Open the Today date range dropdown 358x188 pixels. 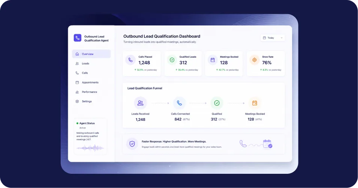coord(273,38)
